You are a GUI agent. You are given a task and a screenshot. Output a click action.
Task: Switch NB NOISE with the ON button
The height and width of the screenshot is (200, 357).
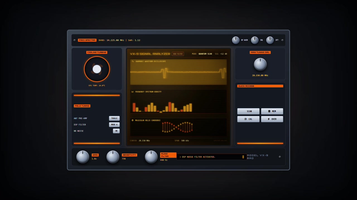click(116, 131)
